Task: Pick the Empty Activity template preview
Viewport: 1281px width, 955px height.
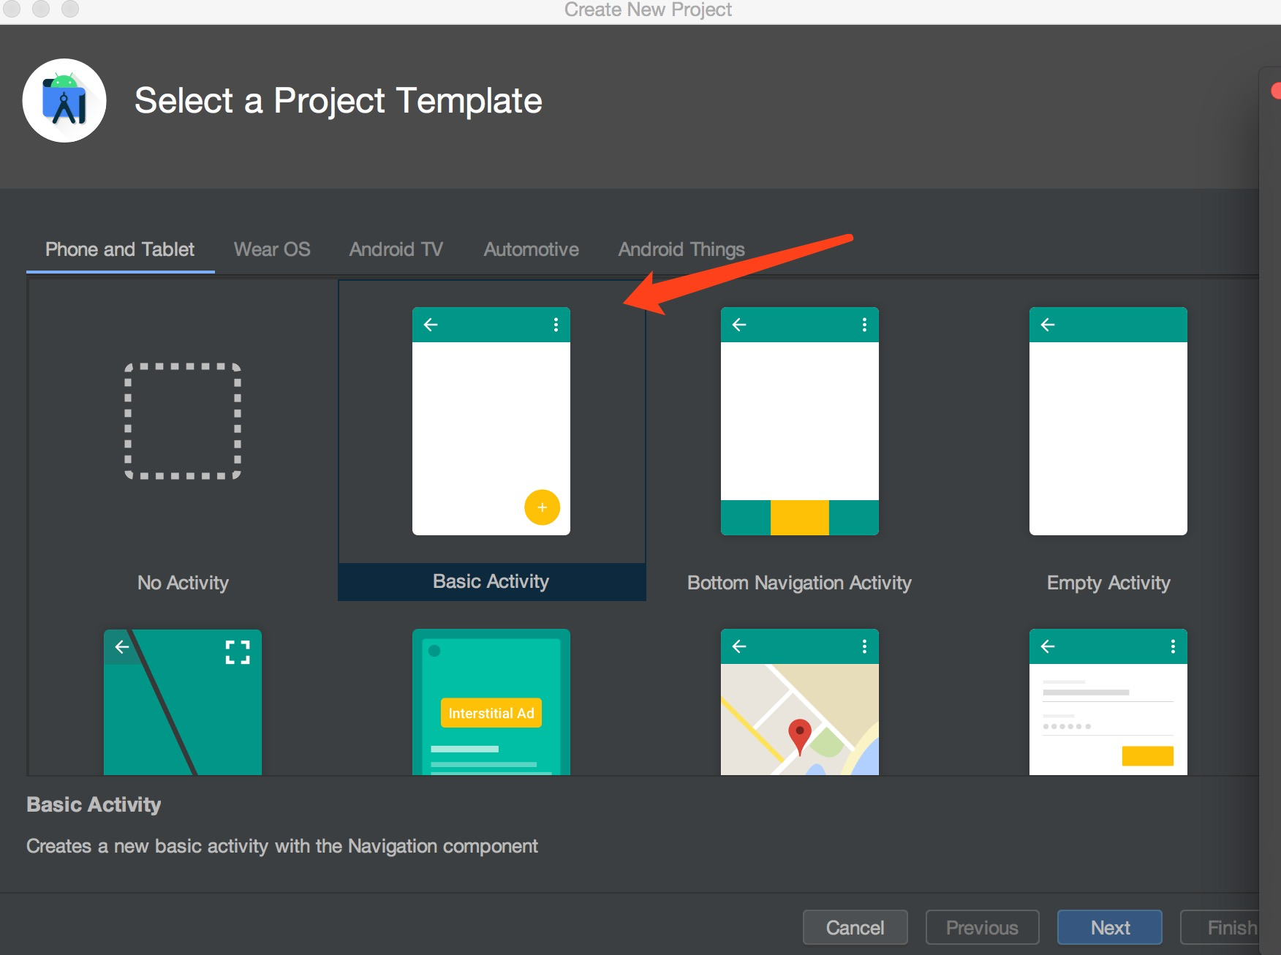Action: click(1108, 421)
